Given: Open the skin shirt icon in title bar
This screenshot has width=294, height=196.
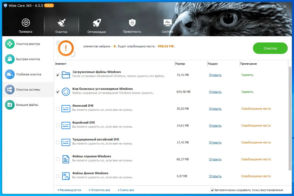Looking at the screenshot, I should pos(241,7).
